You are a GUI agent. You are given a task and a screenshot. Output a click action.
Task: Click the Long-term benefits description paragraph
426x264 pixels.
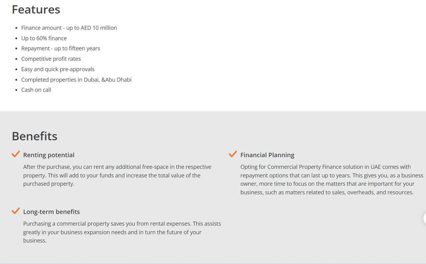pos(122,232)
